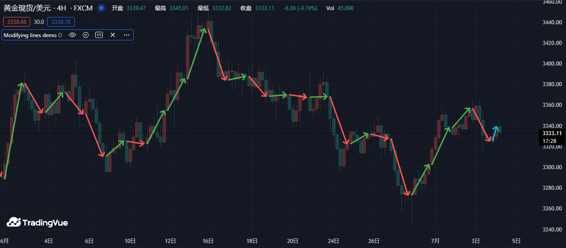Open settings for Modifying lines demo indicator

pyautogui.click(x=85, y=35)
